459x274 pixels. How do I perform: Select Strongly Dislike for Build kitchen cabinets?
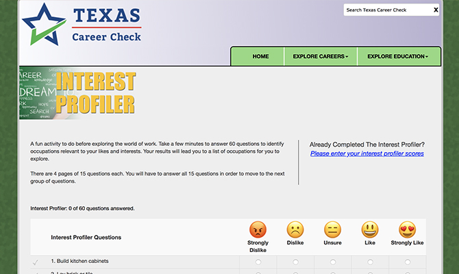(x=258, y=262)
